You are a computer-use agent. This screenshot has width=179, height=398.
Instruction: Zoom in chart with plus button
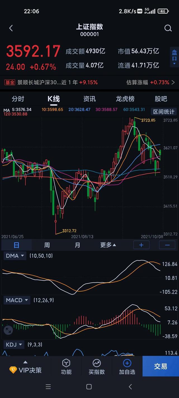(x=141, y=245)
